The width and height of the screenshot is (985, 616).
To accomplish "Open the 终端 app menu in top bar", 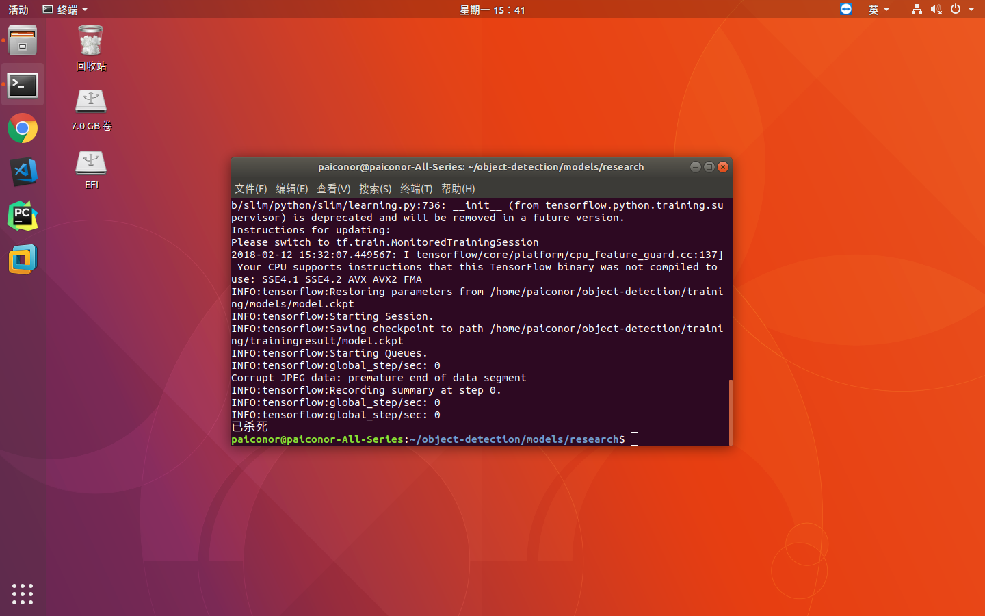I will coord(66,10).
